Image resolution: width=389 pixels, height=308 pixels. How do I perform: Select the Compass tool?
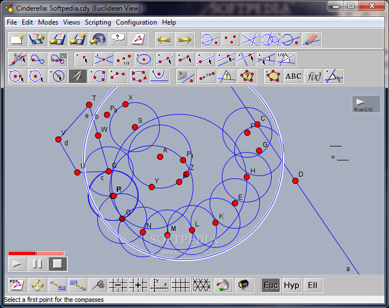point(78,76)
